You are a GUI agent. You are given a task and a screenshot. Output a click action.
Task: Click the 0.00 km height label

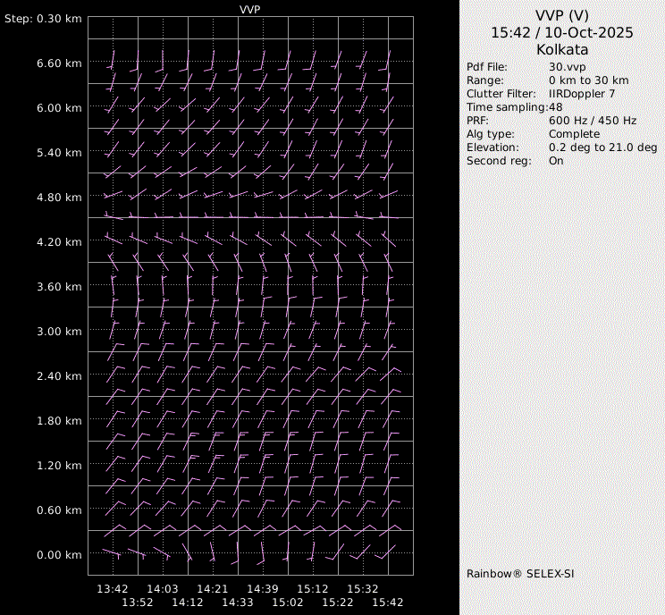(x=59, y=555)
